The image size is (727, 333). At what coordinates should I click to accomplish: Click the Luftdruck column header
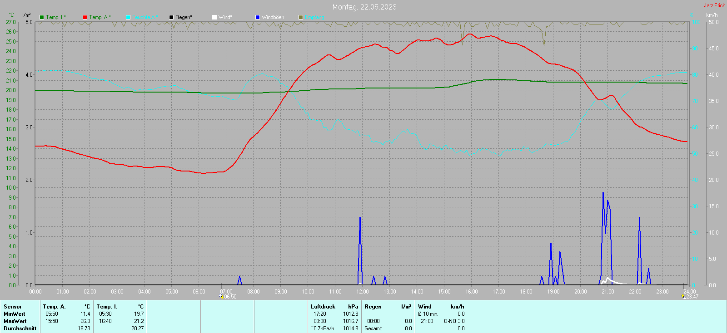[323, 307]
